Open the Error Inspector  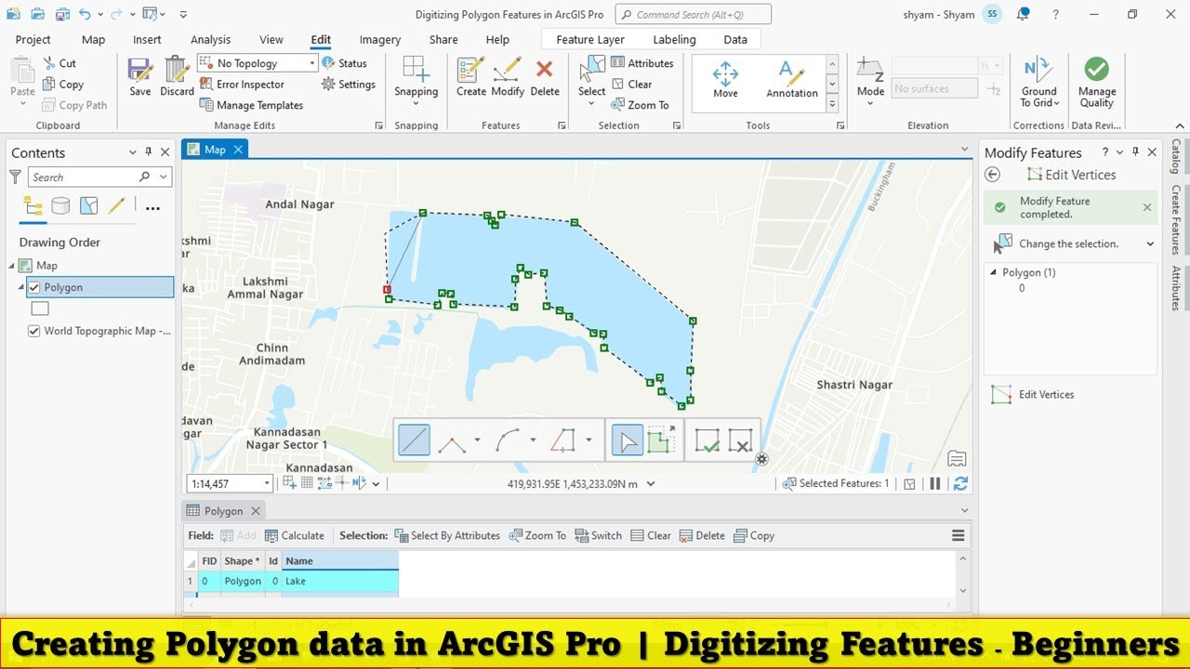tap(242, 85)
